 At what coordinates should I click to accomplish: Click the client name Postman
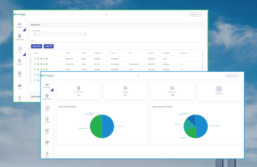point(97,70)
